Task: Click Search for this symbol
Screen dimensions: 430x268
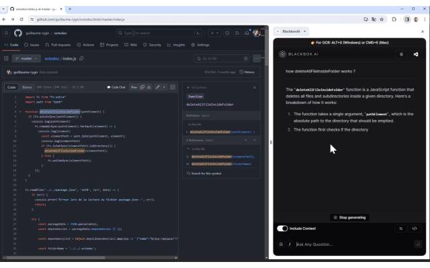Action: (x=204, y=174)
